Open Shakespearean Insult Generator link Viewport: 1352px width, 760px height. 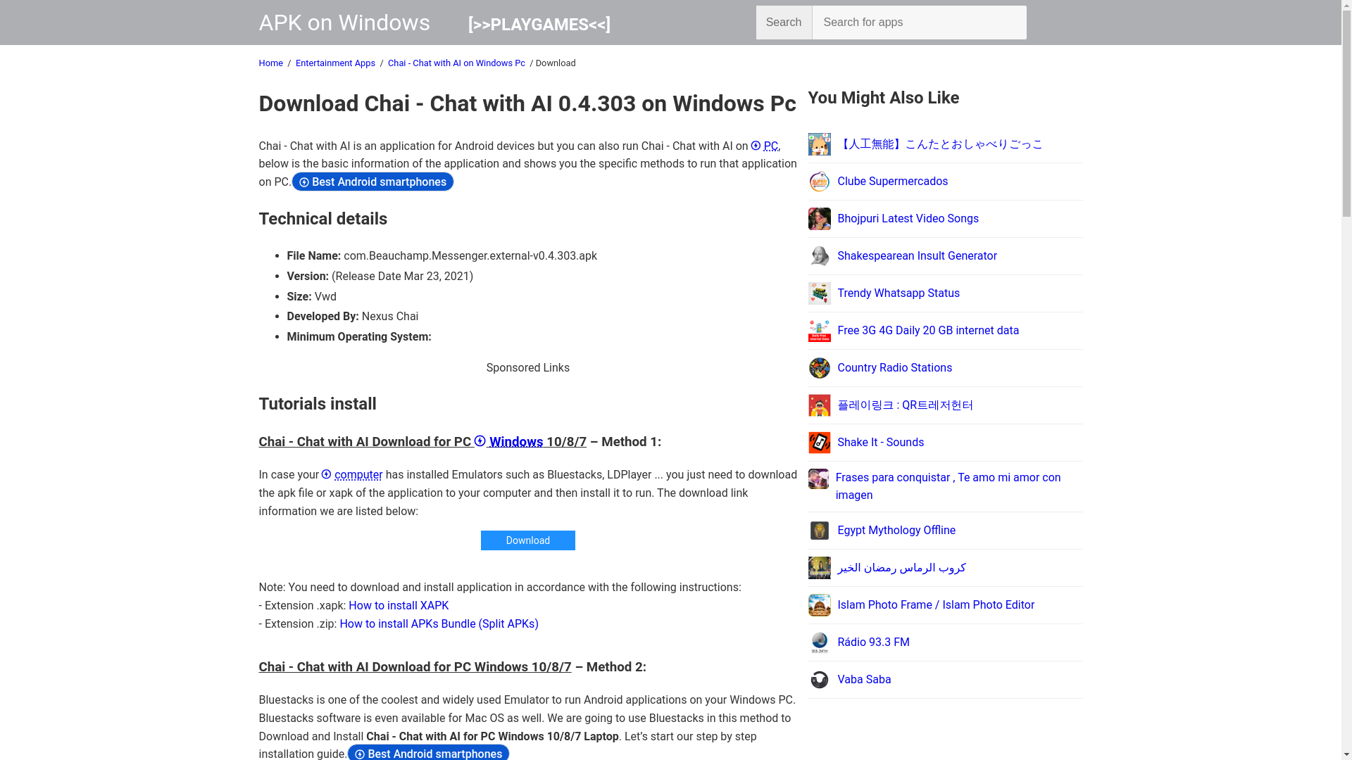tap(917, 256)
